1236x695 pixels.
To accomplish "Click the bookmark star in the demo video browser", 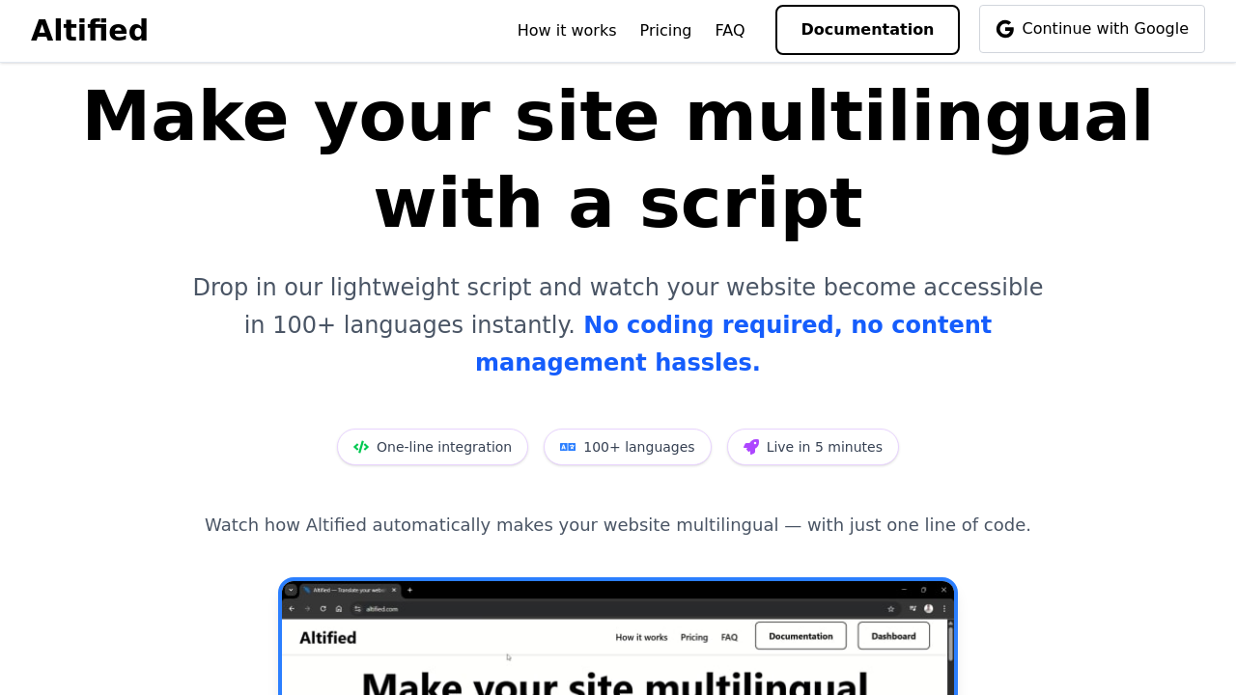I will coord(891,609).
